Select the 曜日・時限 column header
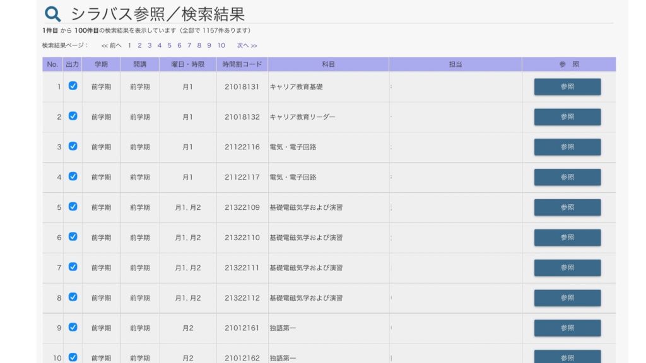 [x=187, y=64]
